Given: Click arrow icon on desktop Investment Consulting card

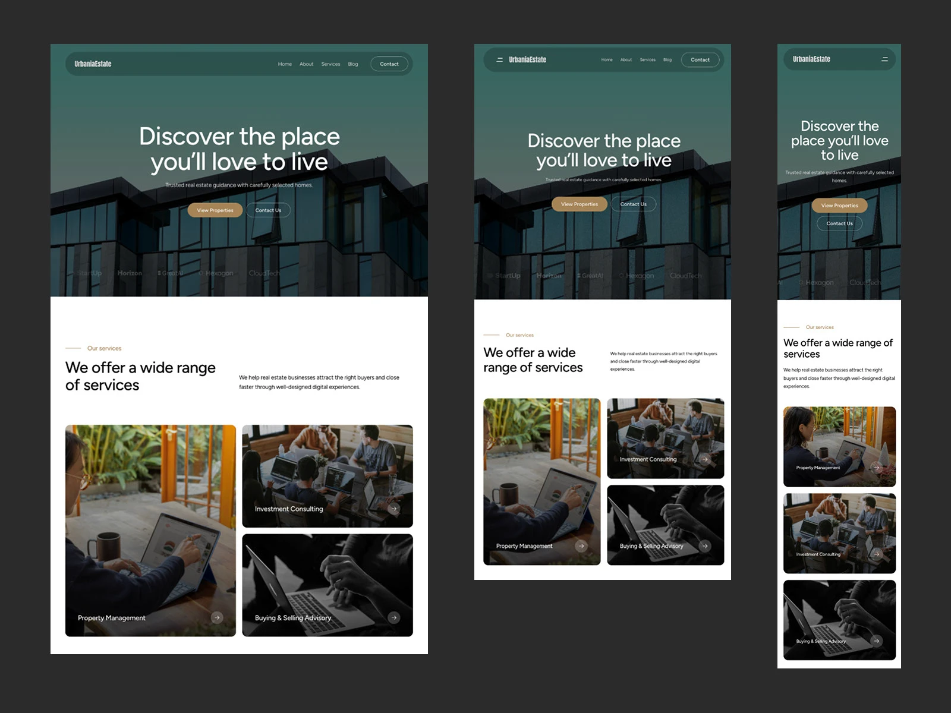Looking at the screenshot, I should pyautogui.click(x=393, y=509).
